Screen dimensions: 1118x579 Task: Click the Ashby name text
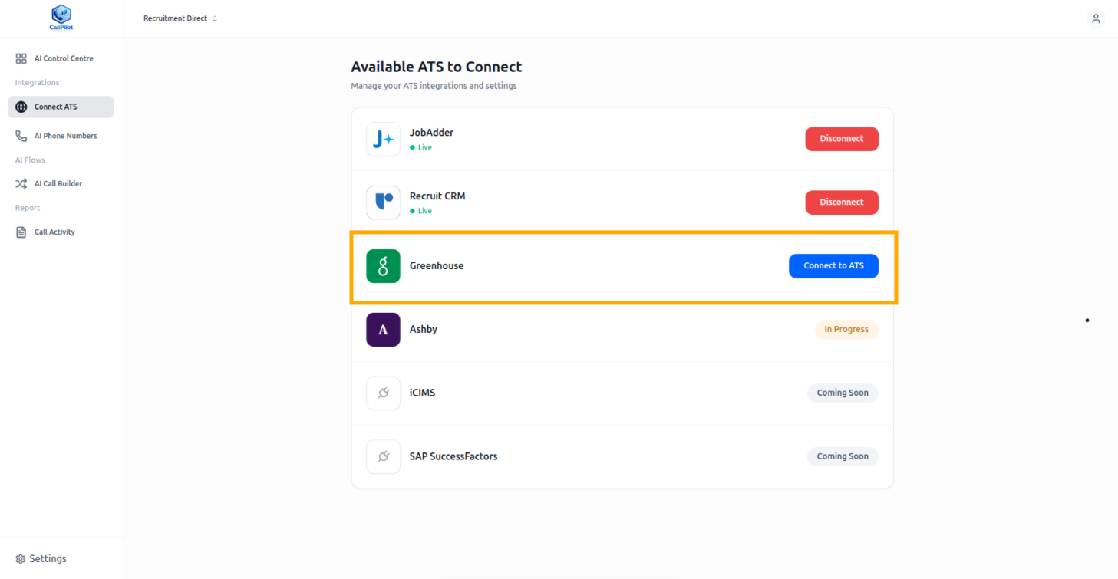[424, 330]
